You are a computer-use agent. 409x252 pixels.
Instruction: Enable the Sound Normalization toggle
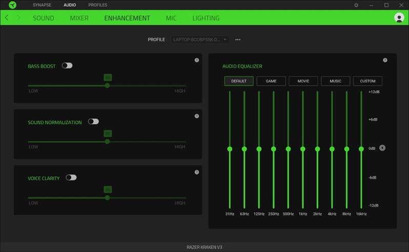[x=93, y=121]
